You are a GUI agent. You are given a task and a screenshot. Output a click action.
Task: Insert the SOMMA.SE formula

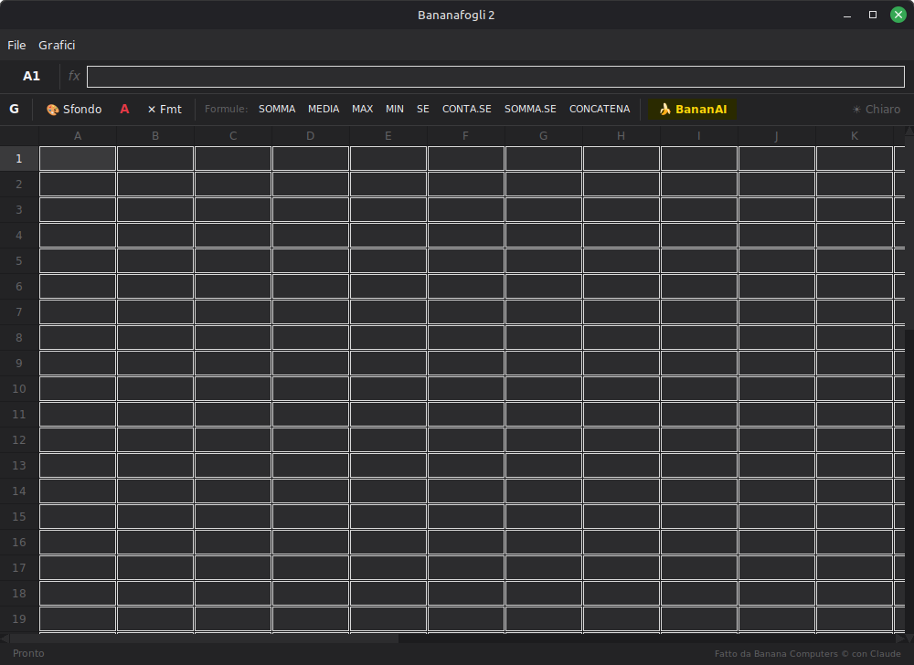click(530, 109)
